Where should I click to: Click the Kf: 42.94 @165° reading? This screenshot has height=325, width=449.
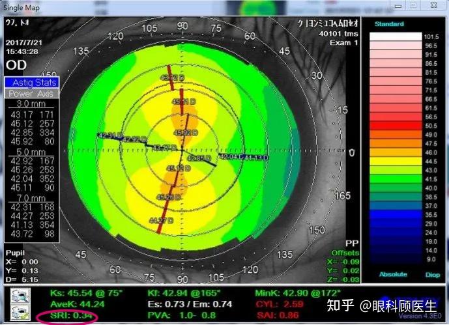click(x=184, y=293)
